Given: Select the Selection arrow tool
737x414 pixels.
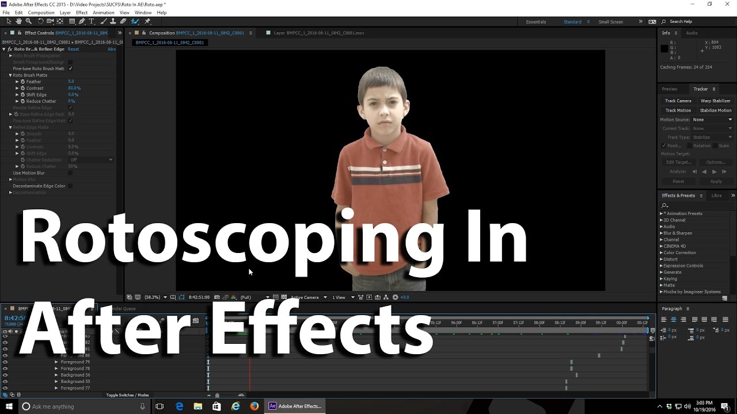Looking at the screenshot, I should coord(9,21).
